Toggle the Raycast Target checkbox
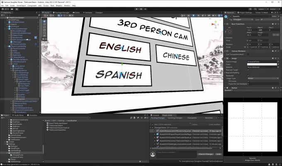 [248, 70]
